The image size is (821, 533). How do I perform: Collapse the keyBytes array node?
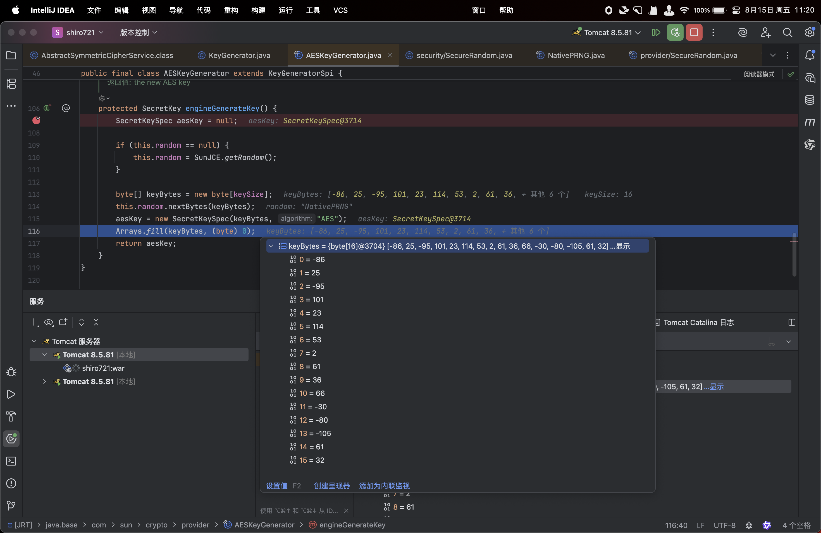click(271, 246)
